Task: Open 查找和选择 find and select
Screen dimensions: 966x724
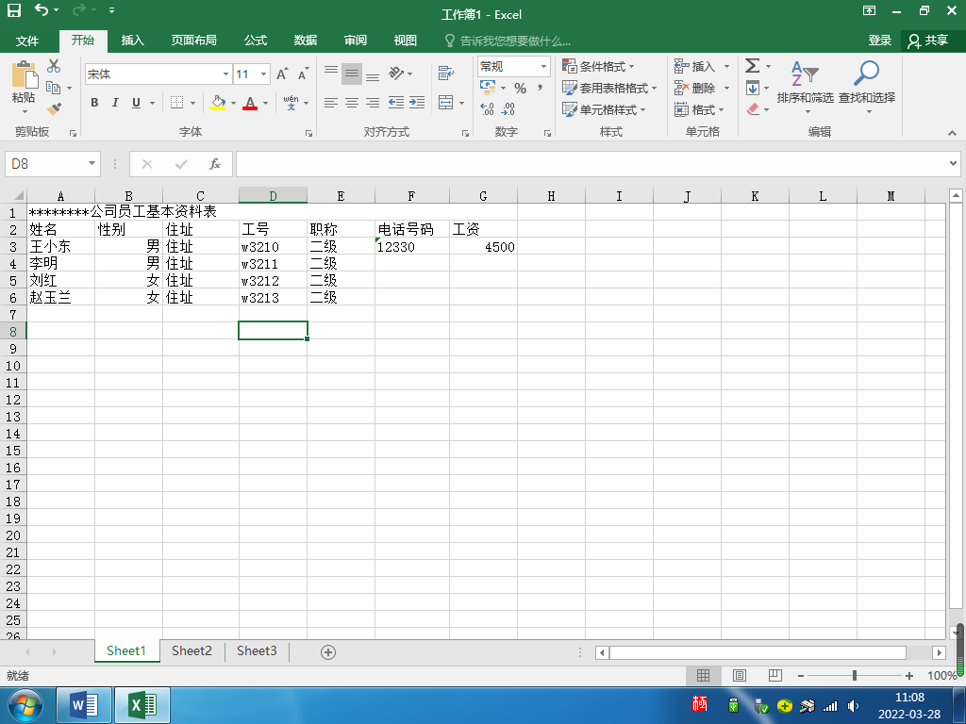Action: (867, 86)
